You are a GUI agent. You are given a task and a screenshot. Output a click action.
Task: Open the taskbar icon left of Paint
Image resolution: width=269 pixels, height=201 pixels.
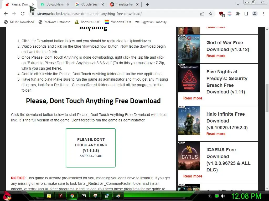coord(107,196)
